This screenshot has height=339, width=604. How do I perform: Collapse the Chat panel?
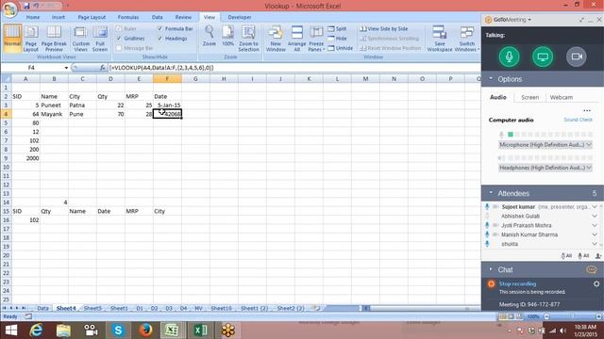491,269
